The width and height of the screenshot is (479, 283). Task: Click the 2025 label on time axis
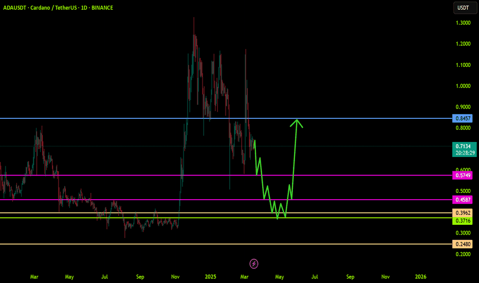(211, 277)
